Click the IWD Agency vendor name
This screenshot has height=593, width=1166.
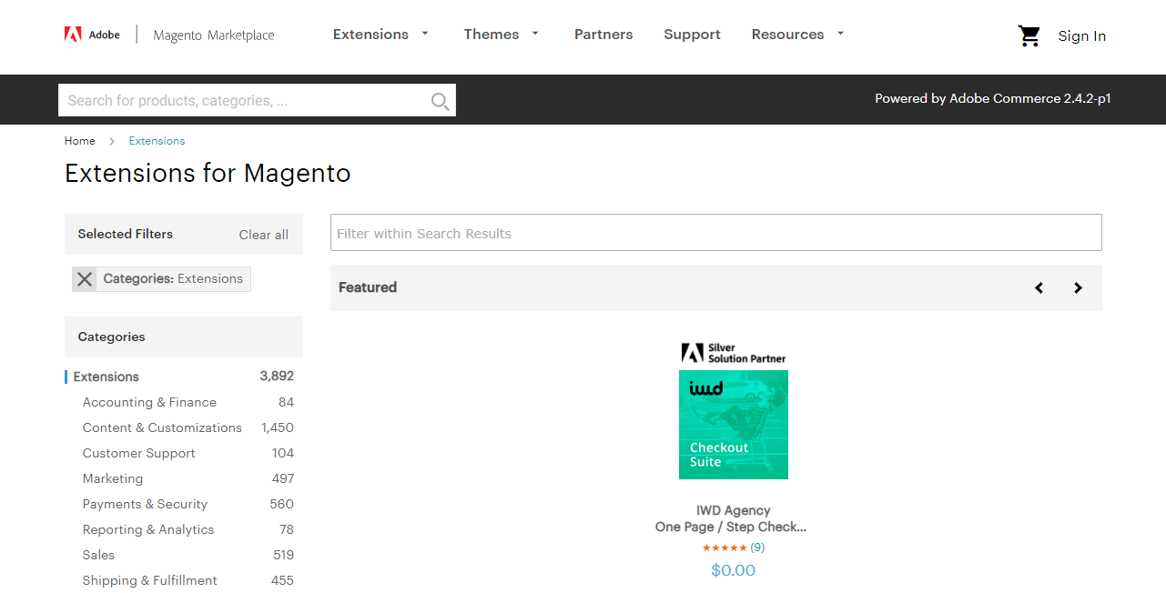click(x=733, y=510)
